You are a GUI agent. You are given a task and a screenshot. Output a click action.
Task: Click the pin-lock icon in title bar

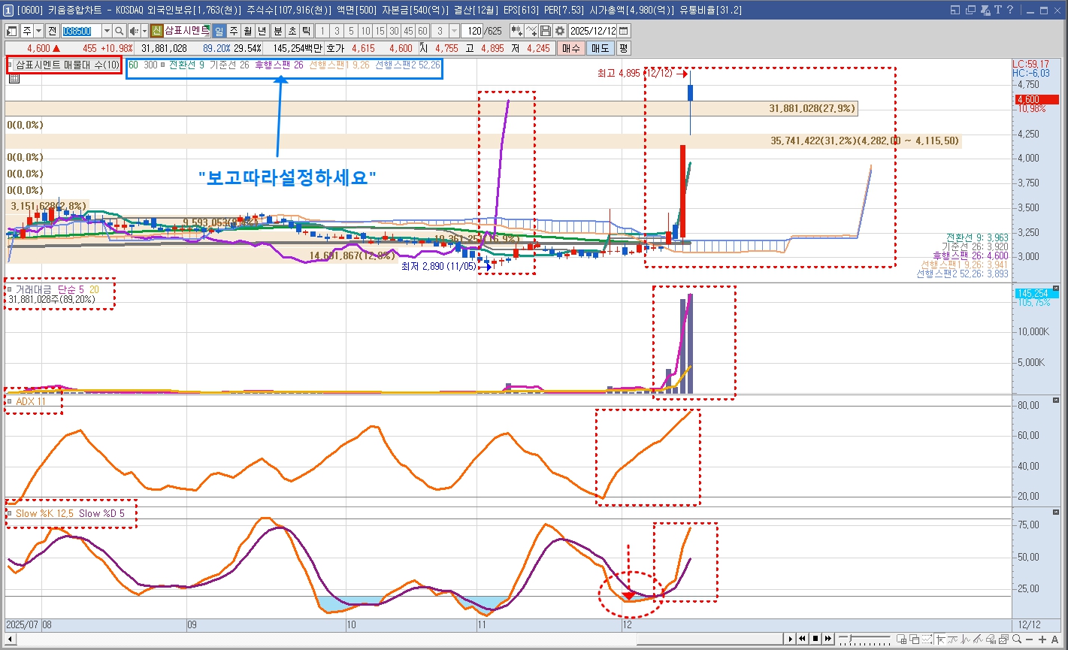point(985,10)
